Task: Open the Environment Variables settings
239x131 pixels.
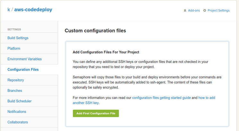Action: tap(24, 59)
